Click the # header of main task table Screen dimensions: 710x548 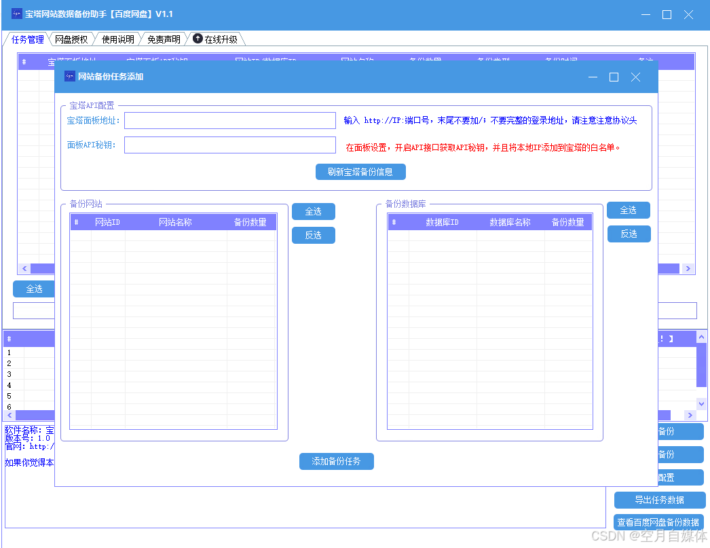click(x=24, y=62)
